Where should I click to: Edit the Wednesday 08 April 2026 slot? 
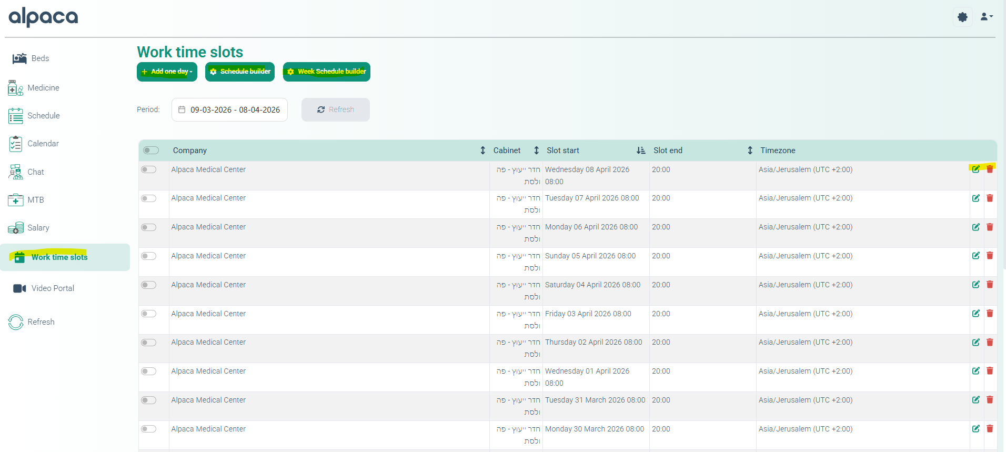[x=975, y=169]
